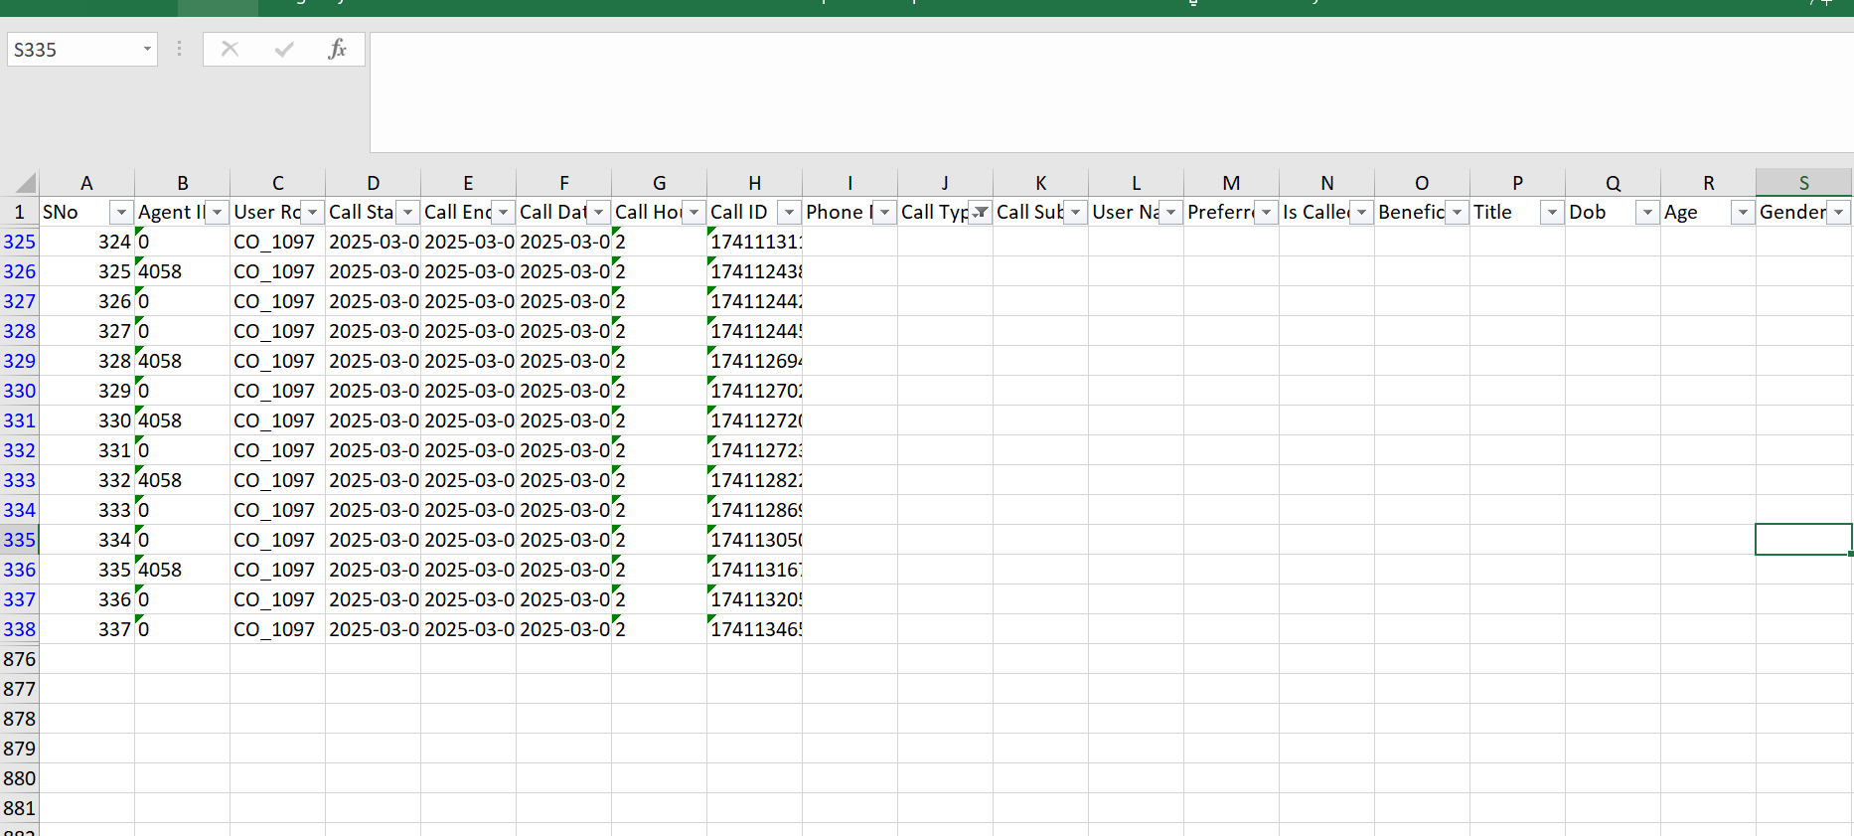This screenshot has width=1854, height=836.
Task: Open the SNo column filter dropdown
Action: click(121, 212)
